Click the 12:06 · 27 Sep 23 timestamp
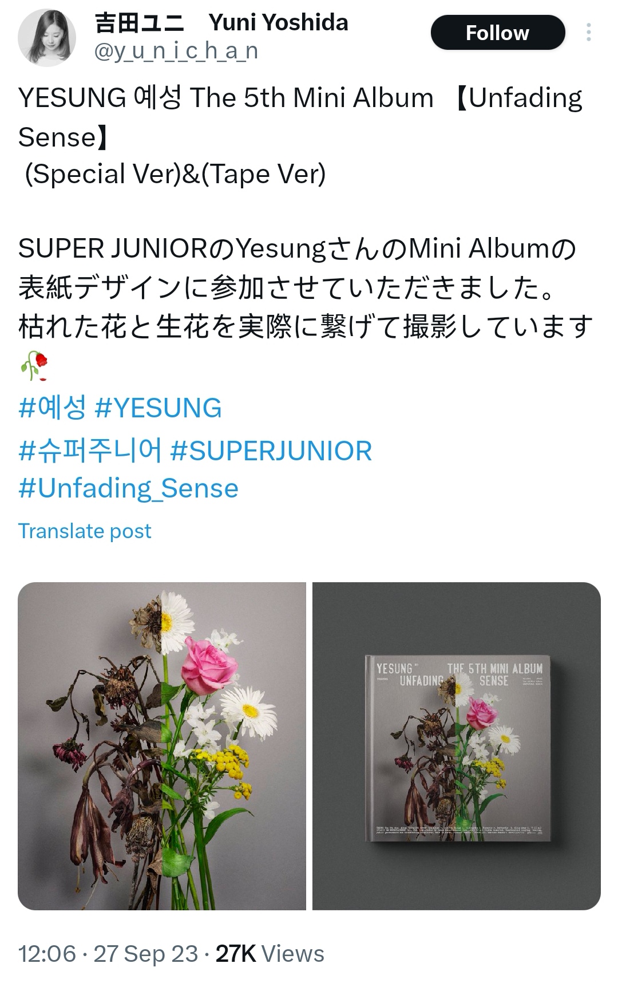The height and width of the screenshot is (983, 618). pos(108,954)
